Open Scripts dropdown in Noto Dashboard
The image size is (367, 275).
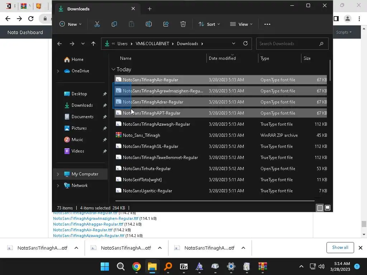344,32
